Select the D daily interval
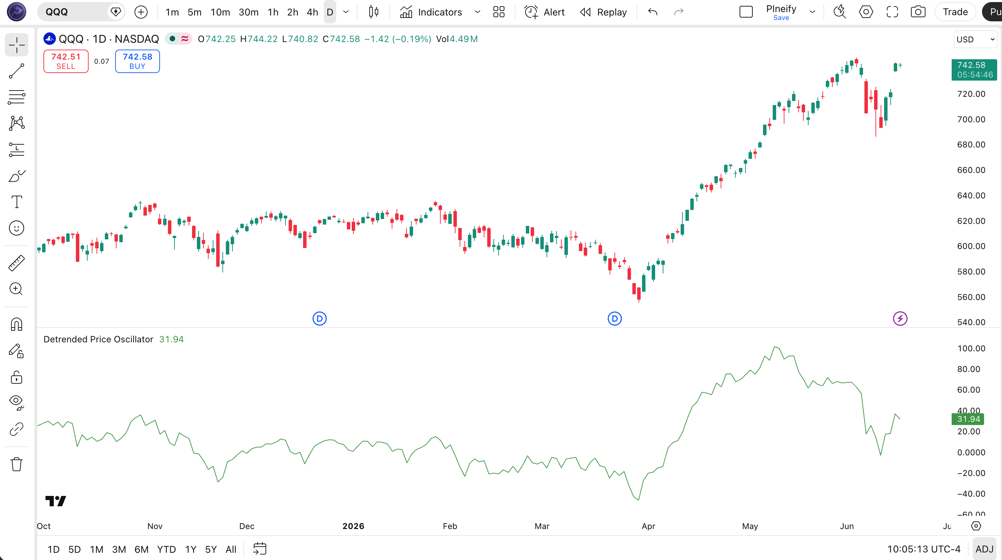This screenshot has height=560, width=1002. [x=330, y=12]
